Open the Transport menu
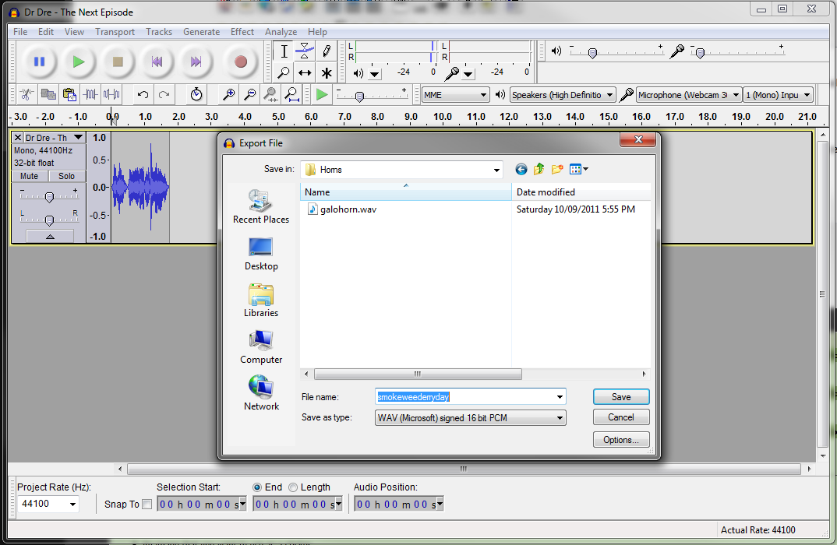This screenshot has width=837, height=545. click(x=115, y=32)
